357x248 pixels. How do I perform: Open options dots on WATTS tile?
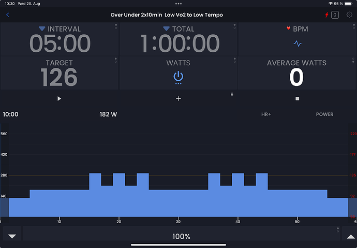point(235,61)
